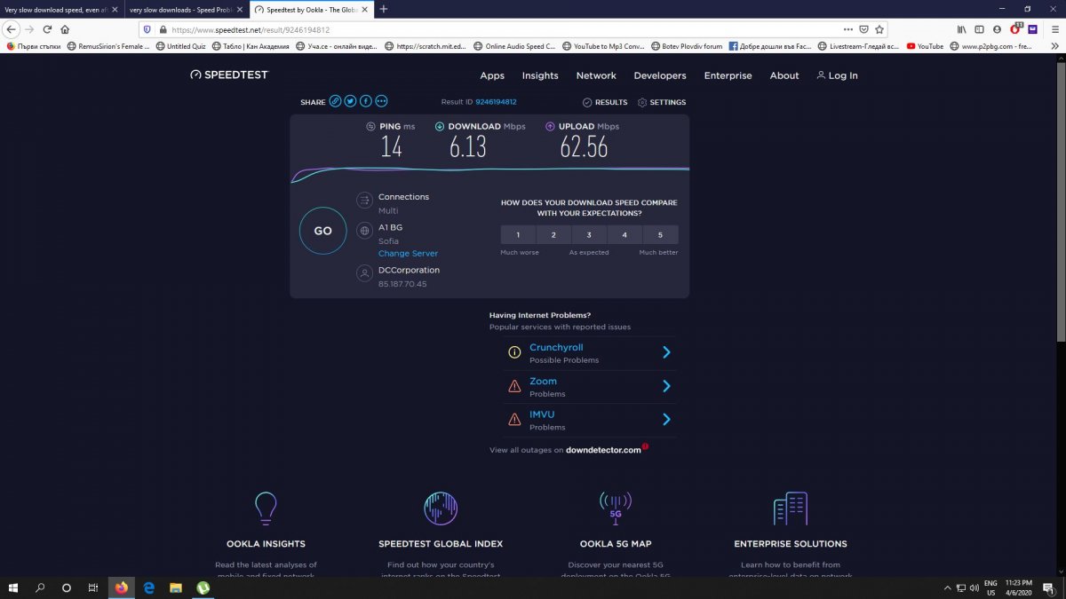Click the URL address bar
This screenshot has width=1066, height=599.
tap(489, 29)
